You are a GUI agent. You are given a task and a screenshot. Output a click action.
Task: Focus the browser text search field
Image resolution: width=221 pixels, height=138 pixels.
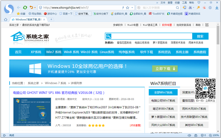158,8
